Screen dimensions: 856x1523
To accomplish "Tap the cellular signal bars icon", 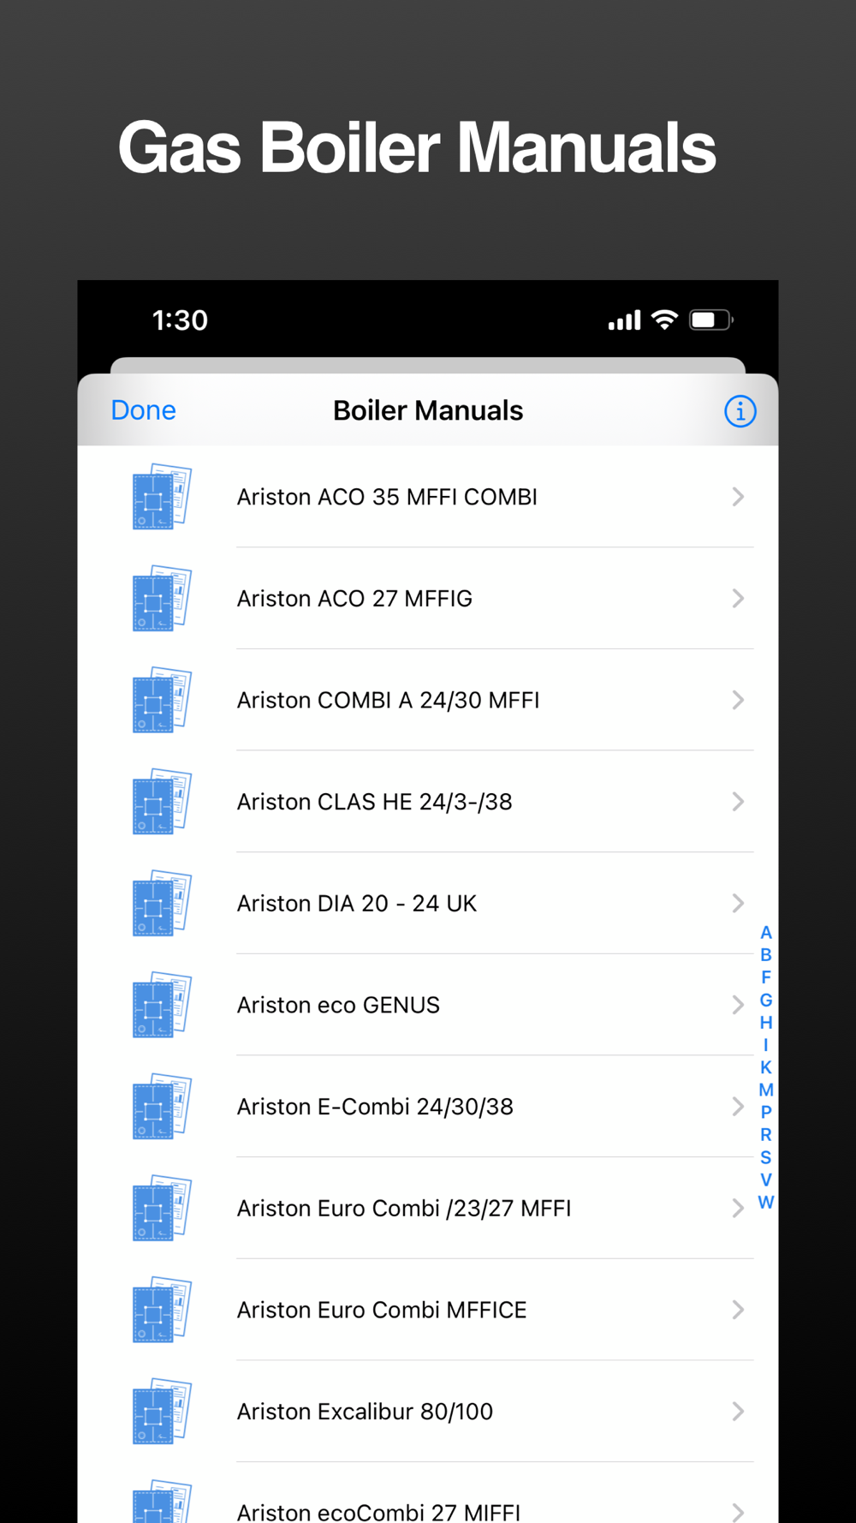I will (x=624, y=321).
